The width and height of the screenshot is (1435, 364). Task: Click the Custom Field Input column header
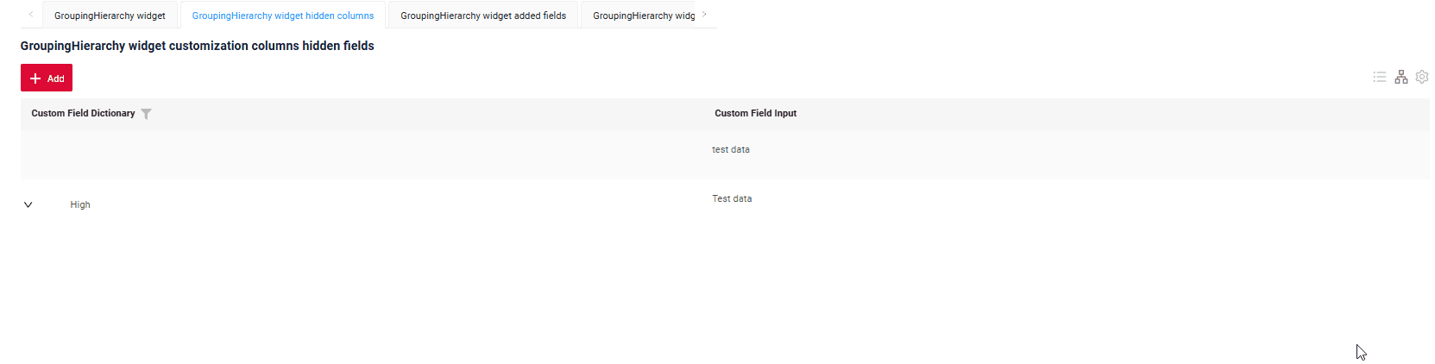coord(755,113)
